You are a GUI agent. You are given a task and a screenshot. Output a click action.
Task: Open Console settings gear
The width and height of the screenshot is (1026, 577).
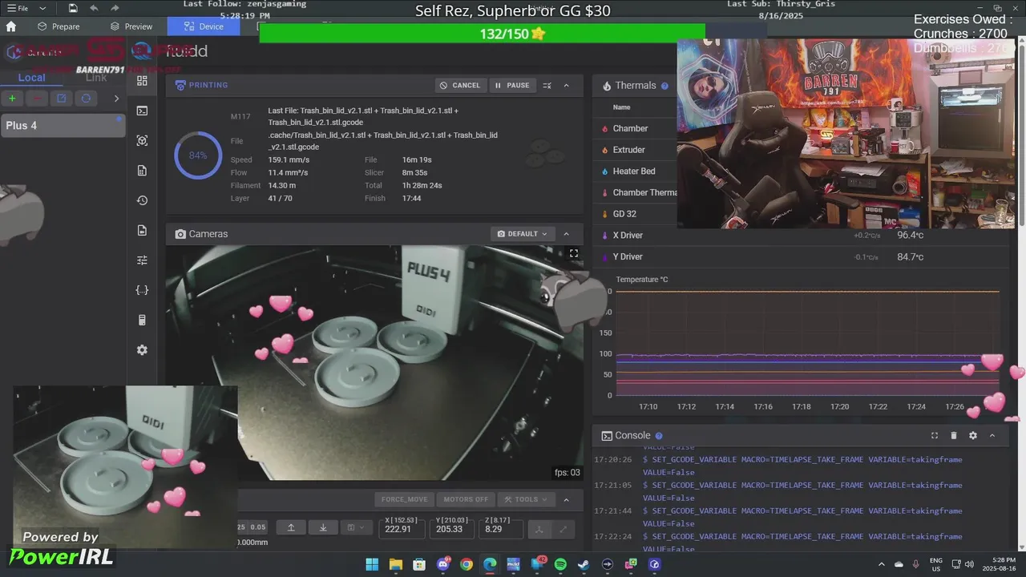[973, 435]
